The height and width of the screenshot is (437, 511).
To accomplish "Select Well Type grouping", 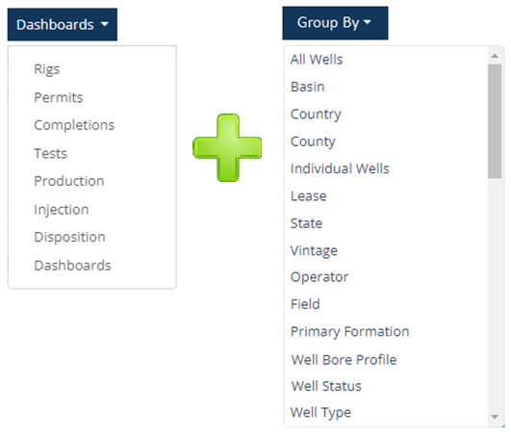I will 320,413.
